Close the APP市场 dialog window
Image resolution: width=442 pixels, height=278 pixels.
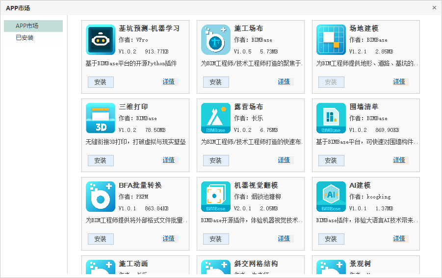point(434,8)
